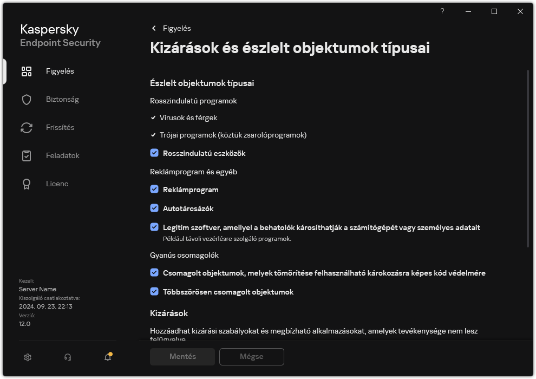Open Frissítés using the refresh icon
This screenshot has width=536, height=379.
point(26,127)
